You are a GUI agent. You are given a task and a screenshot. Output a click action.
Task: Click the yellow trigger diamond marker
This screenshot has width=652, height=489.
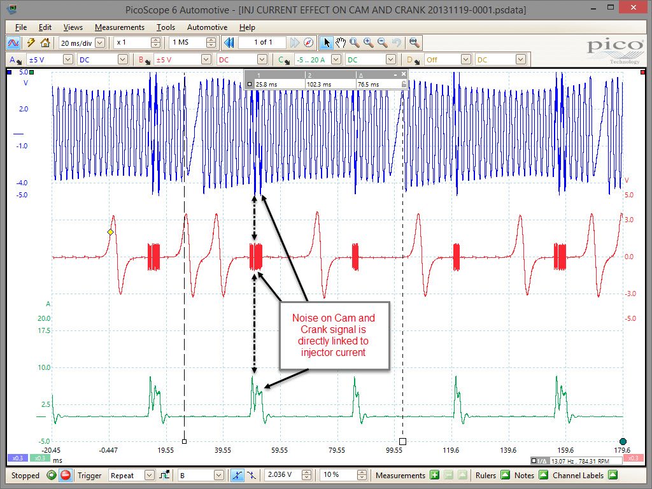coord(110,232)
